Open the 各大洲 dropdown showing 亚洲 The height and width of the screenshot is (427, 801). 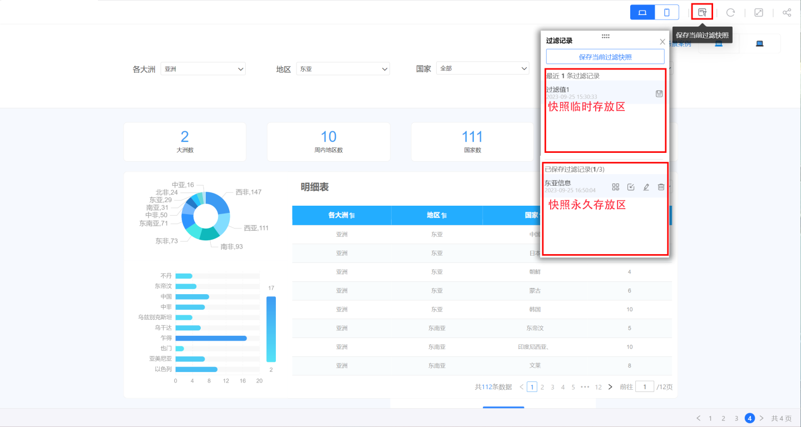click(x=203, y=69)
